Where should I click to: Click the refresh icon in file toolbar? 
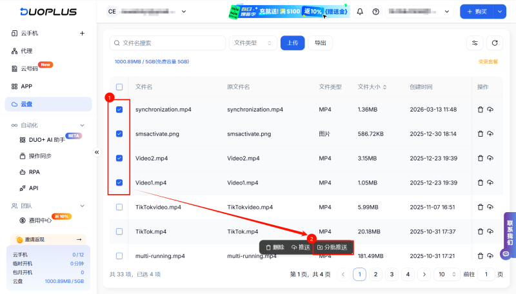[x=494, y=43]
